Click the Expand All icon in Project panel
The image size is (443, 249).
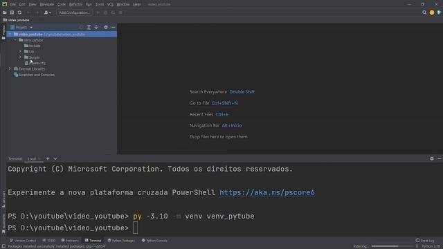coord(89,27)
